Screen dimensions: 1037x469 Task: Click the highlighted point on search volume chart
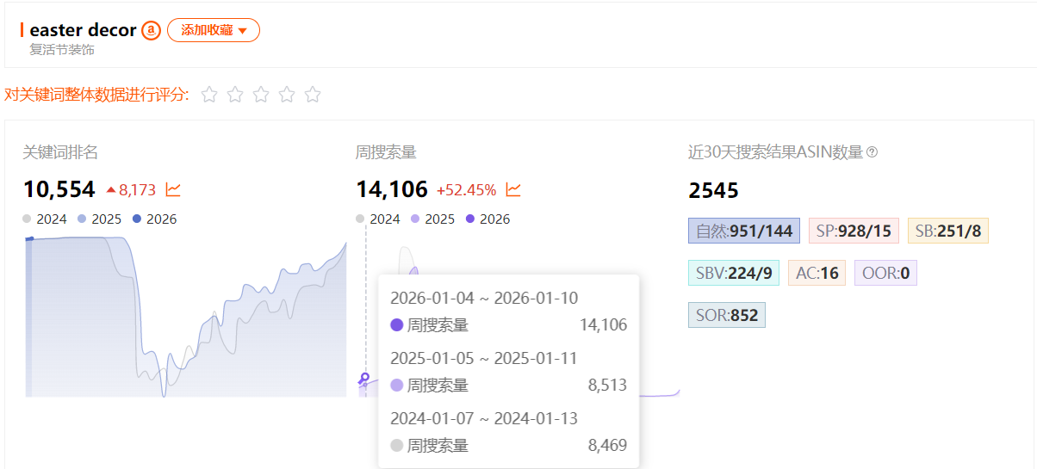(x=364, y=378)
